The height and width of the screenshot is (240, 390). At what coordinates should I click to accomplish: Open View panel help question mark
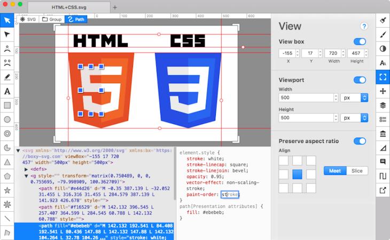(x=364, y=26)
